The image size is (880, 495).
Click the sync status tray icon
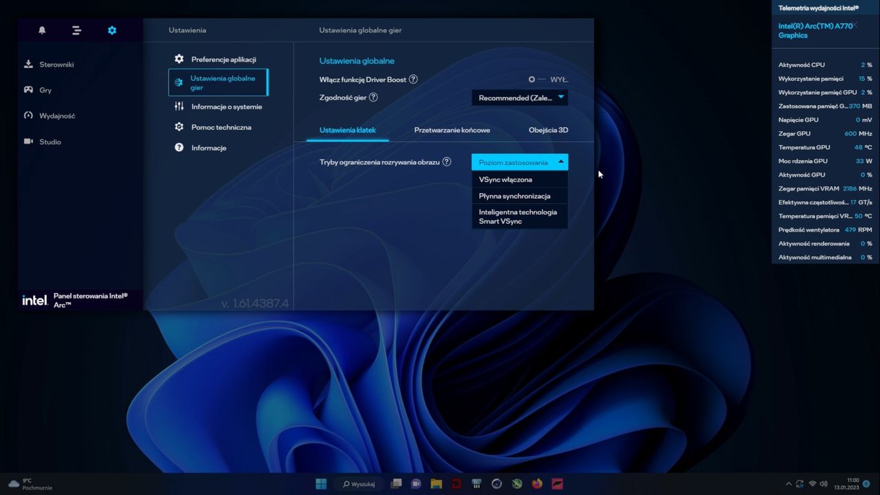pos(800,484)
